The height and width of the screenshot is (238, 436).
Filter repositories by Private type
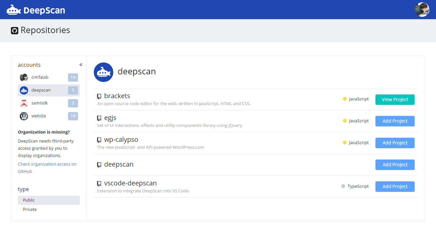49,210
